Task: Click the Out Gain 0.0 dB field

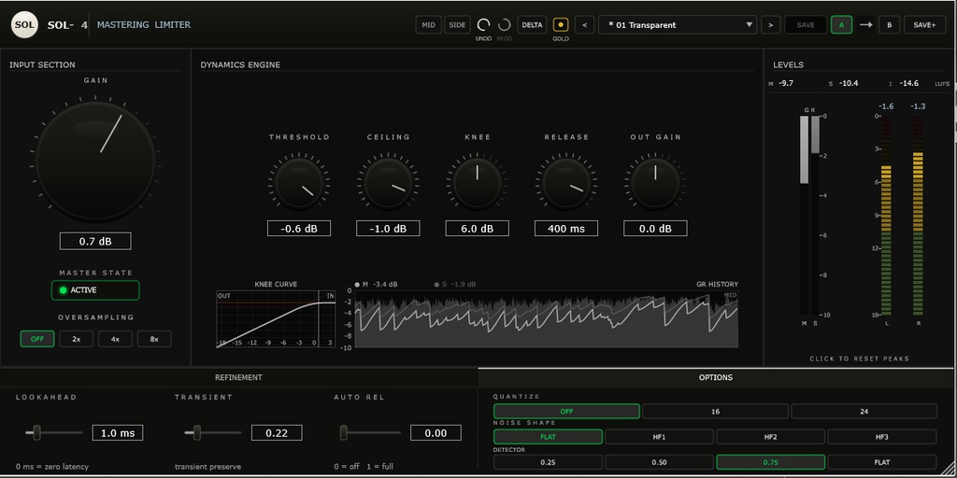Action: 655,229
